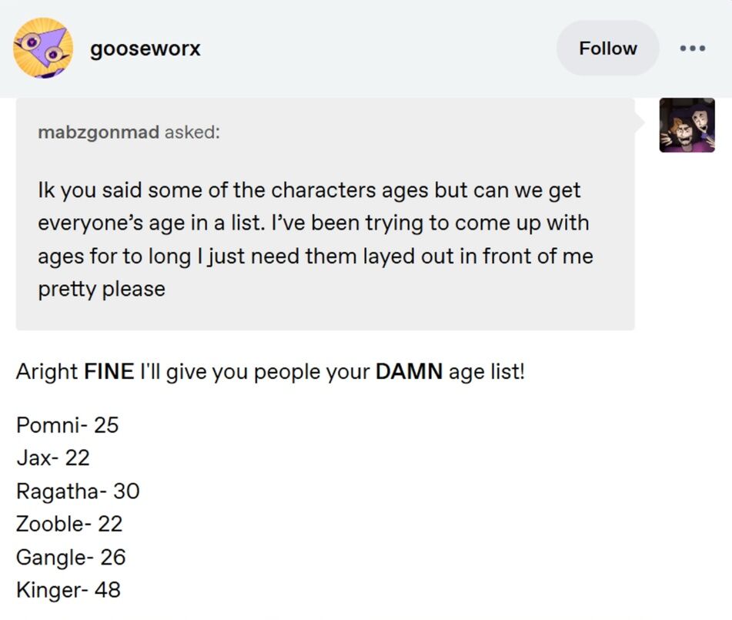Click the Zooble- 22 line

[x=69, y=524]
